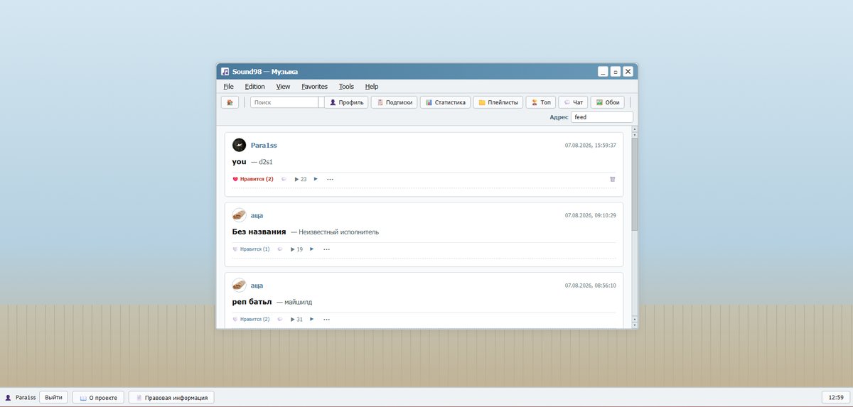The width and height of the screenshot is (853, 407).
Task: Open comments on 'Без названия' post
Action: click(280, 249)
